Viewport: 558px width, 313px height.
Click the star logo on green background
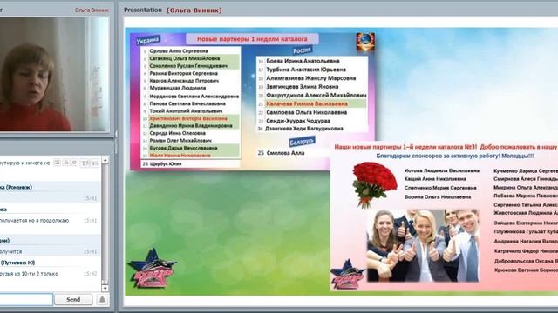click(152, 269)
